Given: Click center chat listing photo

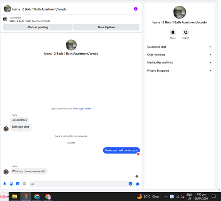Looking at the screenshot, I should tap(71, 45).
